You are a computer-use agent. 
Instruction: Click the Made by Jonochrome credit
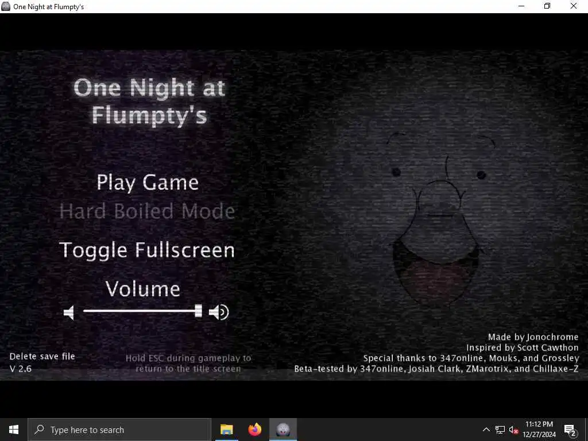[533, 336]
